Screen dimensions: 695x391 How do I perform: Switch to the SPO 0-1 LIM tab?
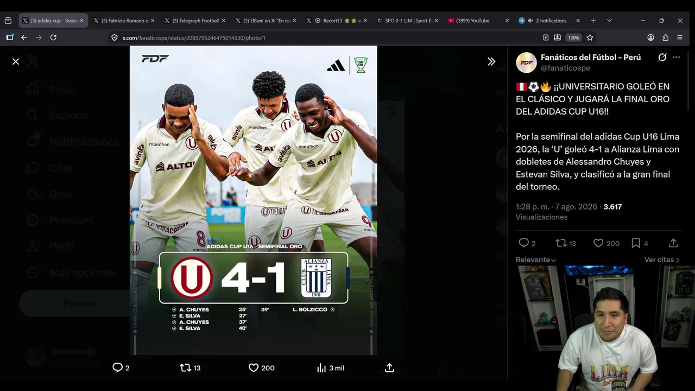coord(408,21)
